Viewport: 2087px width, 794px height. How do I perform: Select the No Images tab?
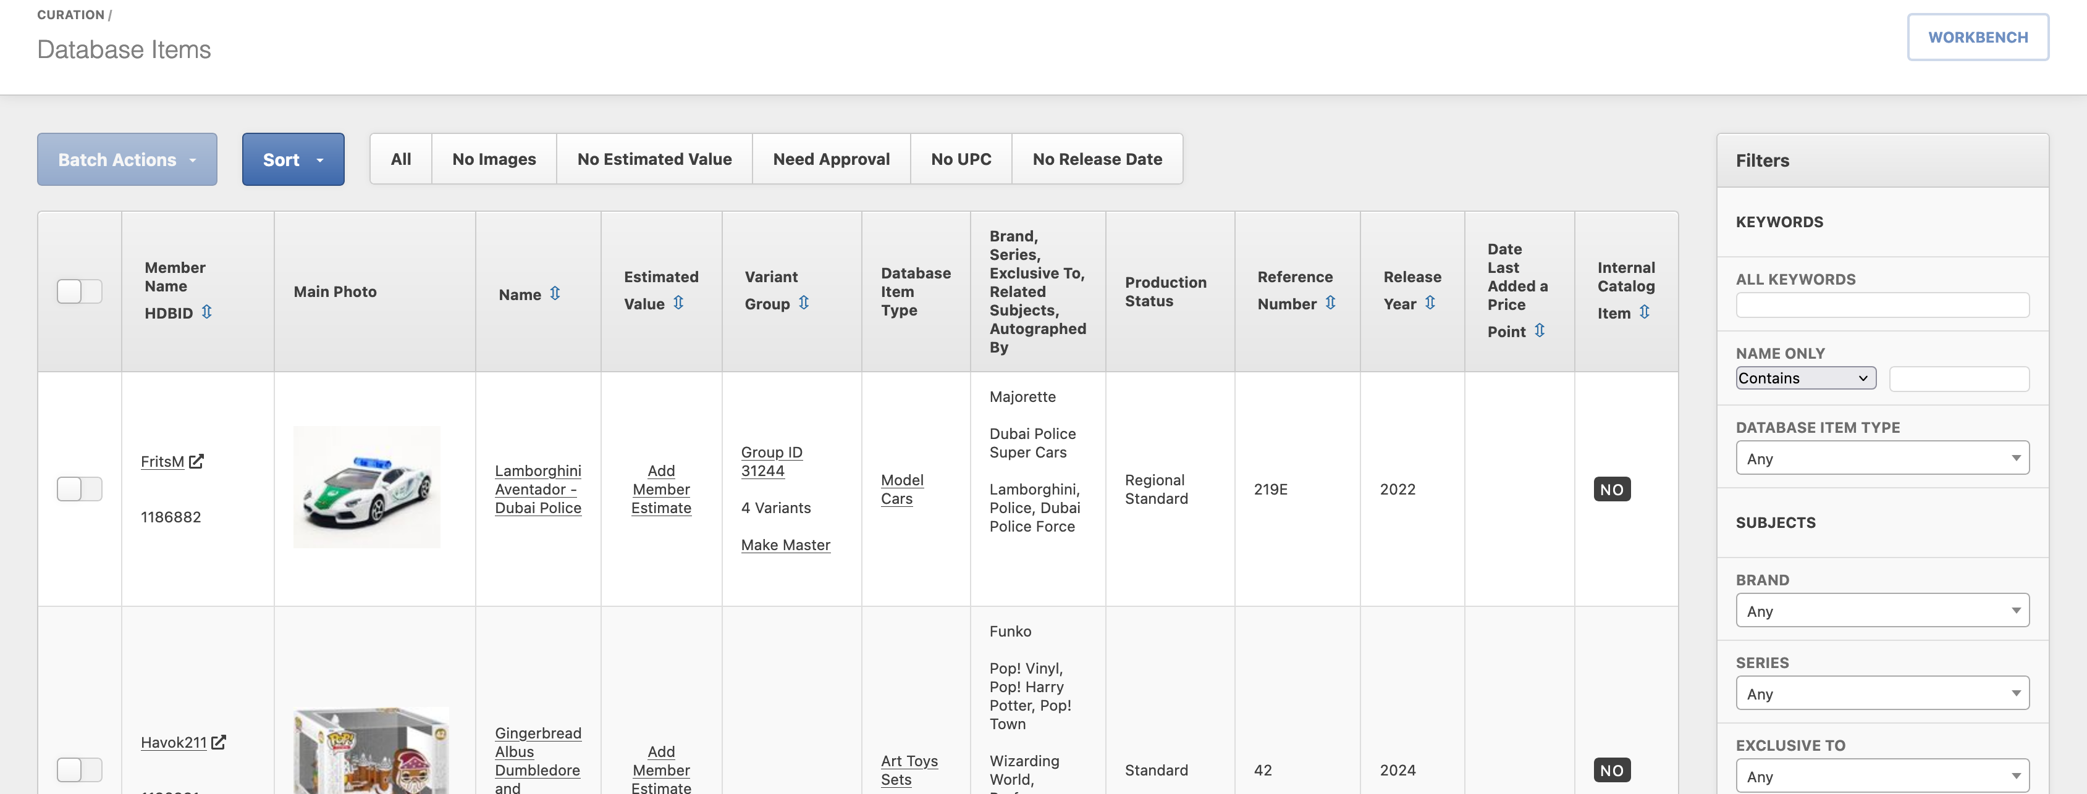coord(494,159)
